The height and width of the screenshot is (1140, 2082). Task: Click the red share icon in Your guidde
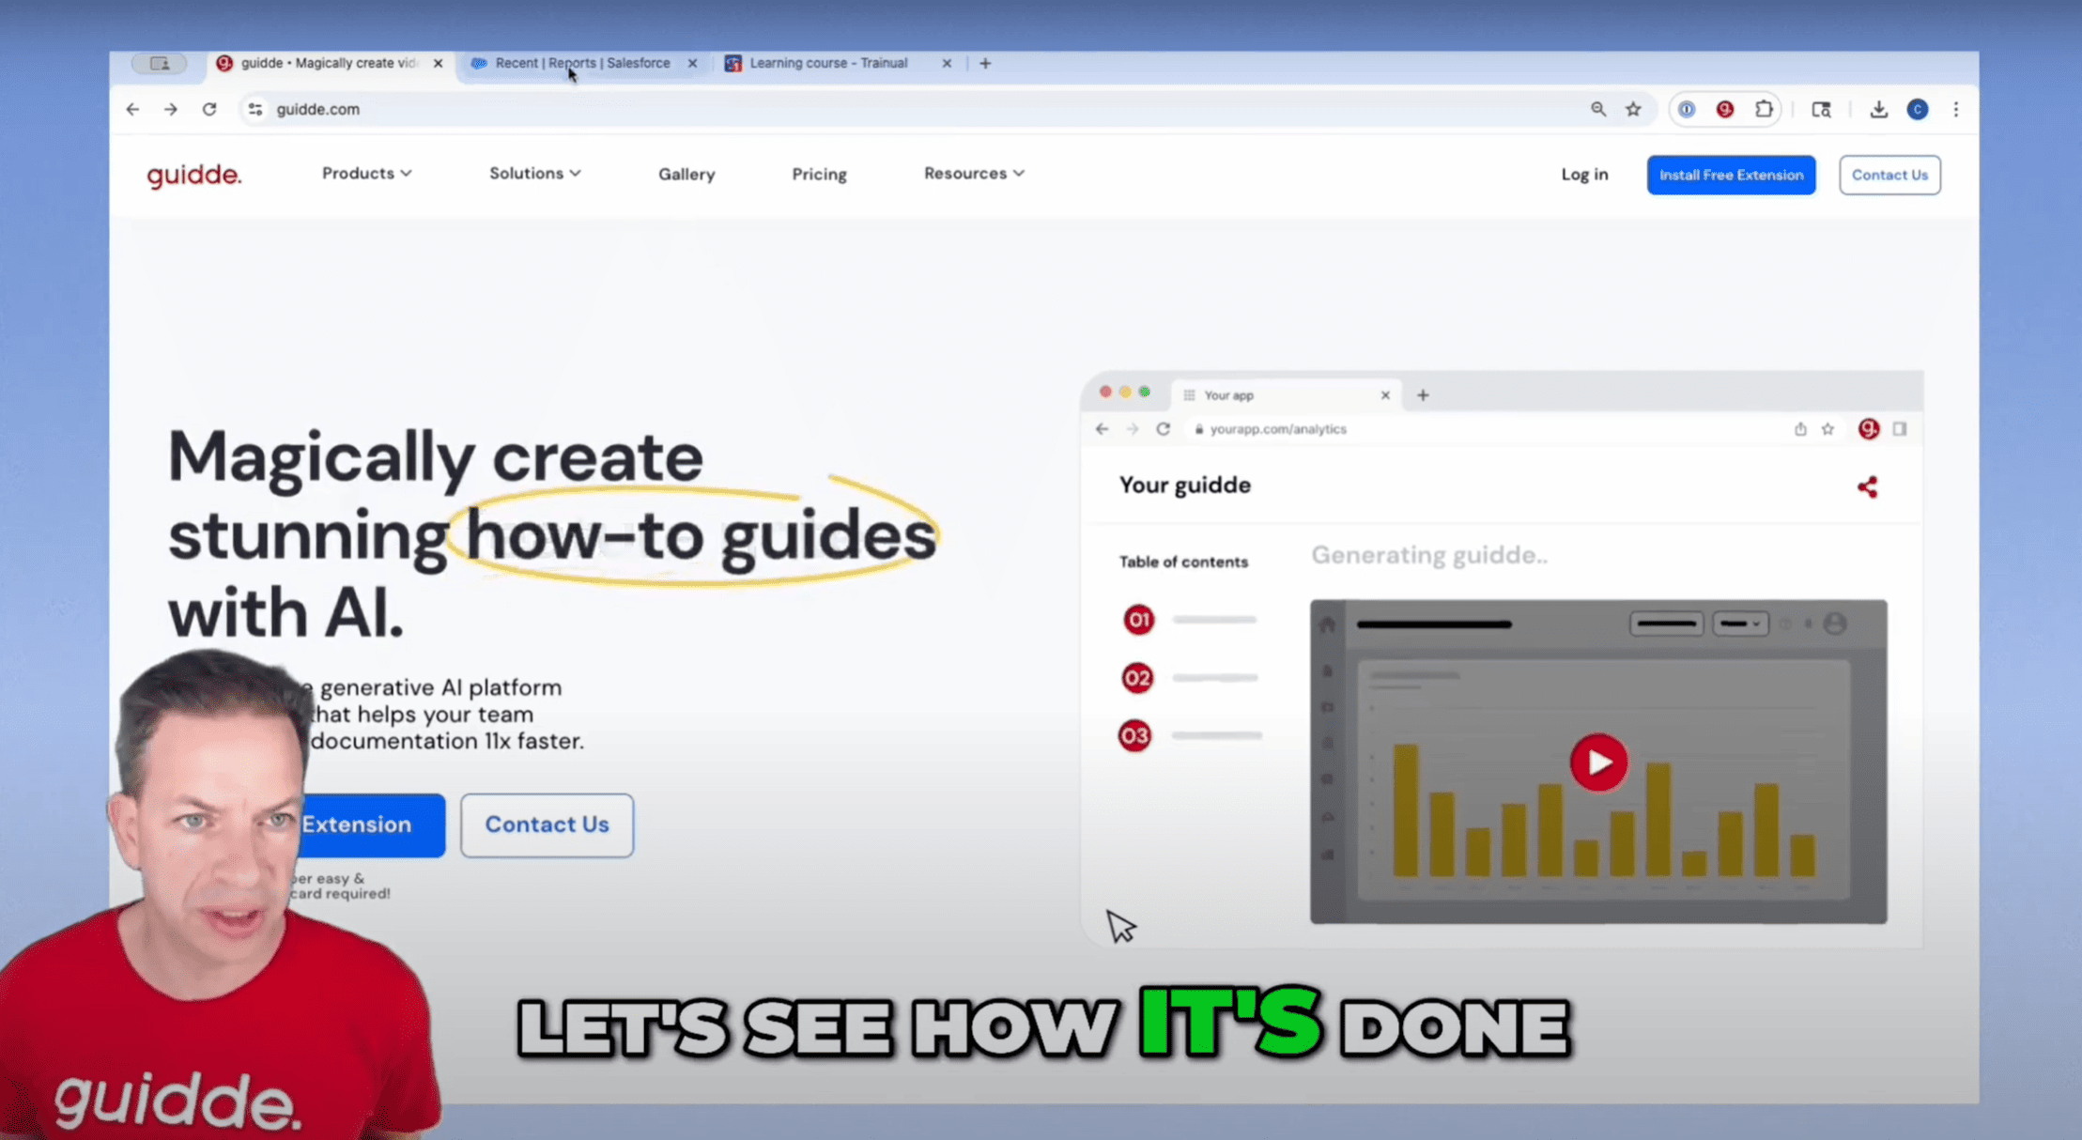point(1867,486)
